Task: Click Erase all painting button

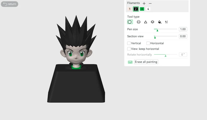Action: (x=146, y=62)
